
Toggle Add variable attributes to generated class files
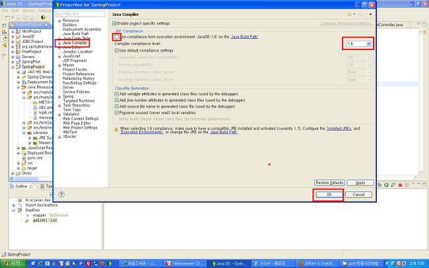(117, 94)
